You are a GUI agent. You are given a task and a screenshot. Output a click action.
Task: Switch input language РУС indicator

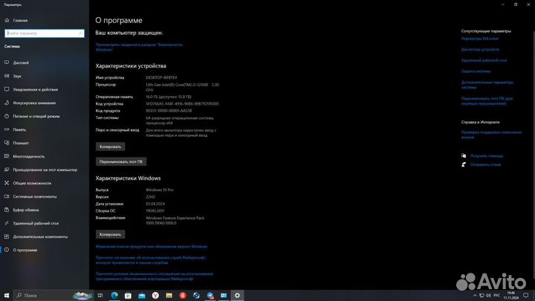[x=497, y=296]
